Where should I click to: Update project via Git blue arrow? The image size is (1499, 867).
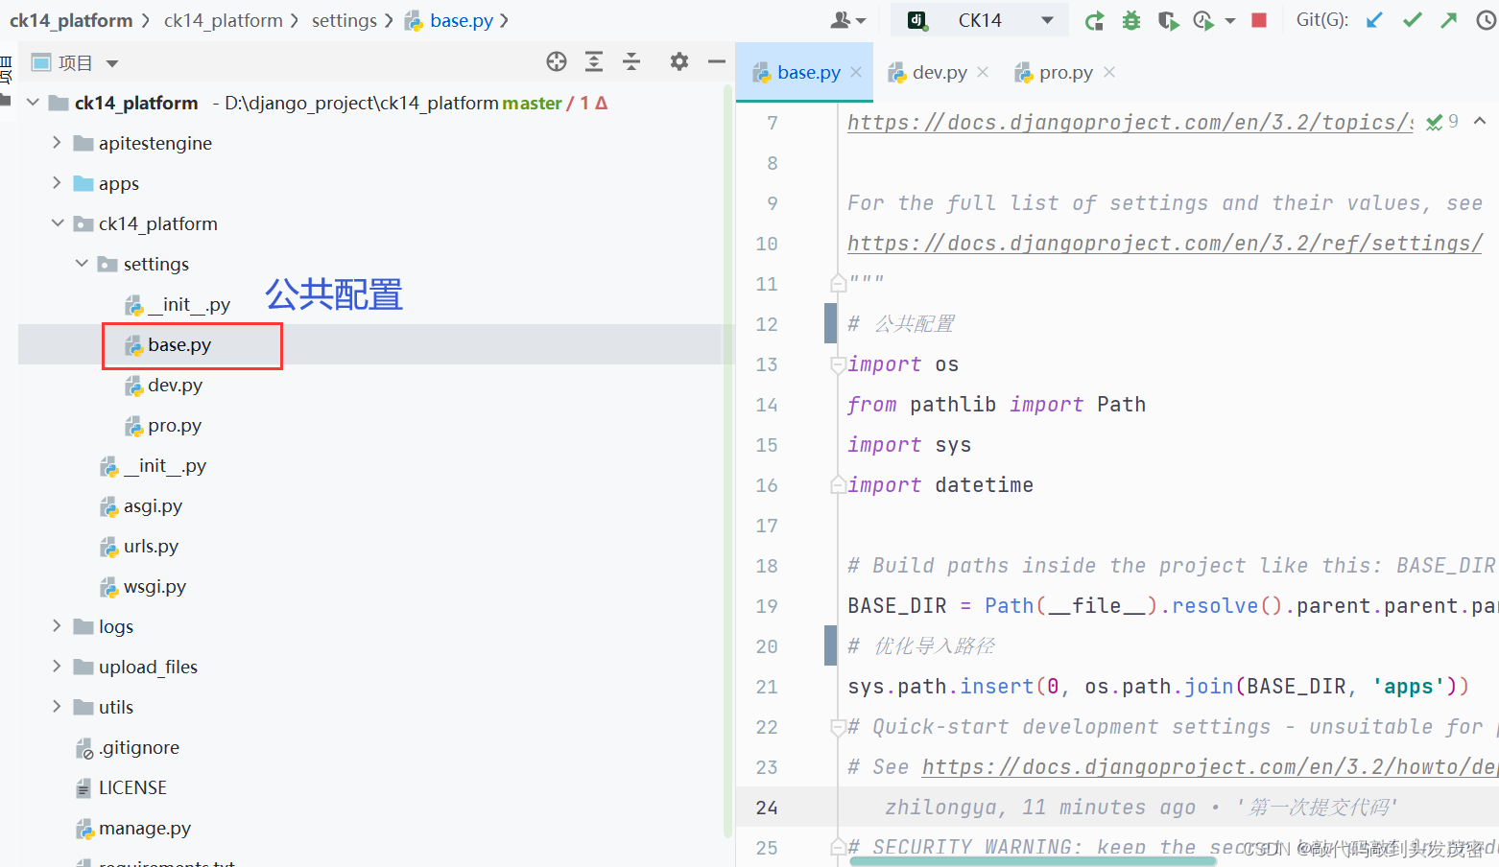(1374, 20)
